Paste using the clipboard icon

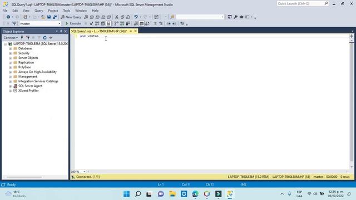[128, 17]
